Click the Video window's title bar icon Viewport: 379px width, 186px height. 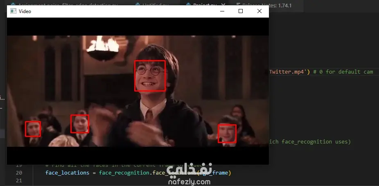[x=13, y=11]
